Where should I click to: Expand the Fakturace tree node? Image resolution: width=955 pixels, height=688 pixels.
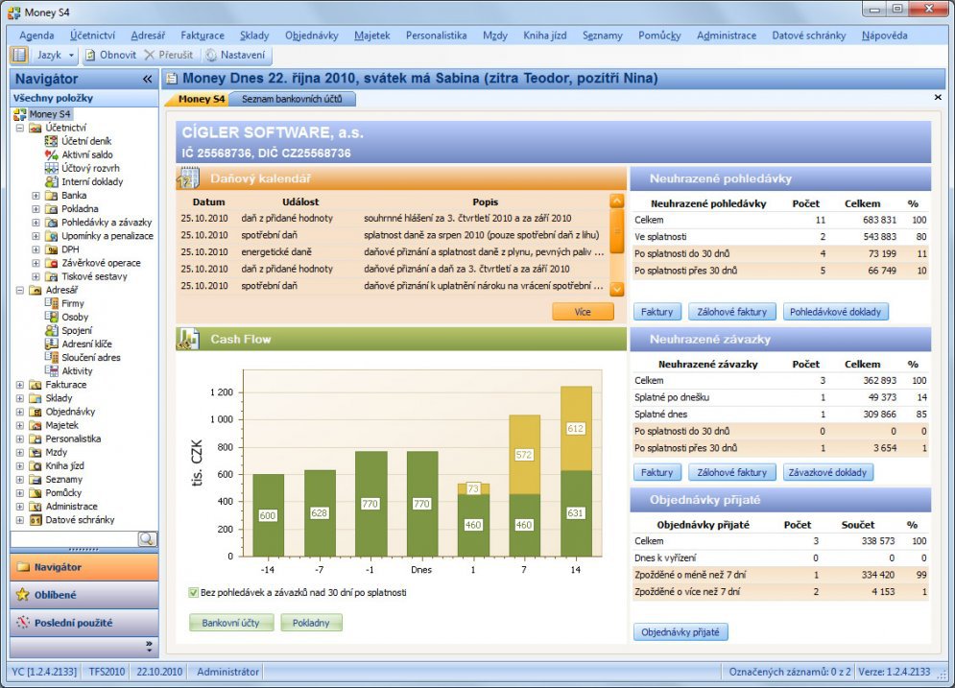pos(20,385)
